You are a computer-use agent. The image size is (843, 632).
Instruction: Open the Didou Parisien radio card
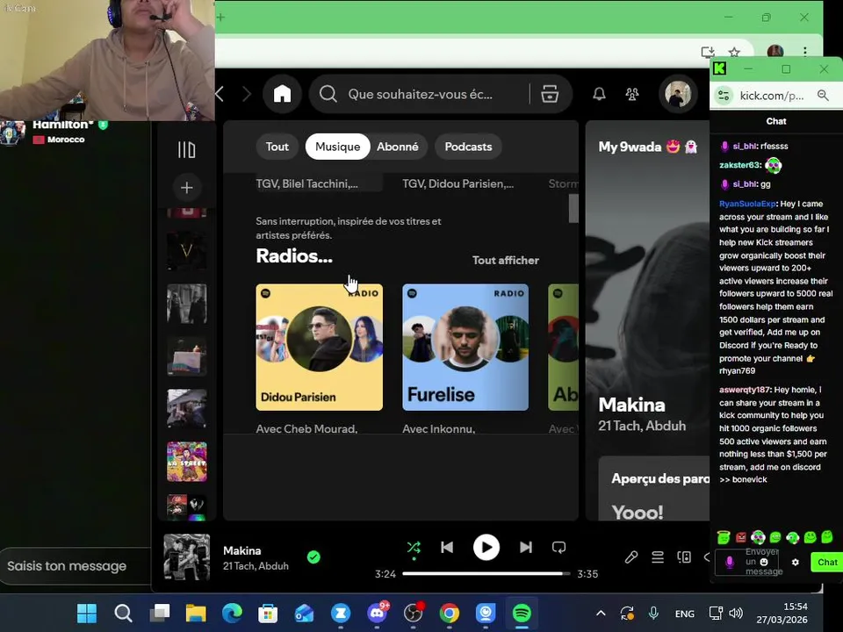tap(320, 348)
